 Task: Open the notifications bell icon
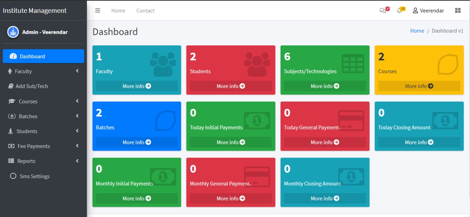coord(399,11)
